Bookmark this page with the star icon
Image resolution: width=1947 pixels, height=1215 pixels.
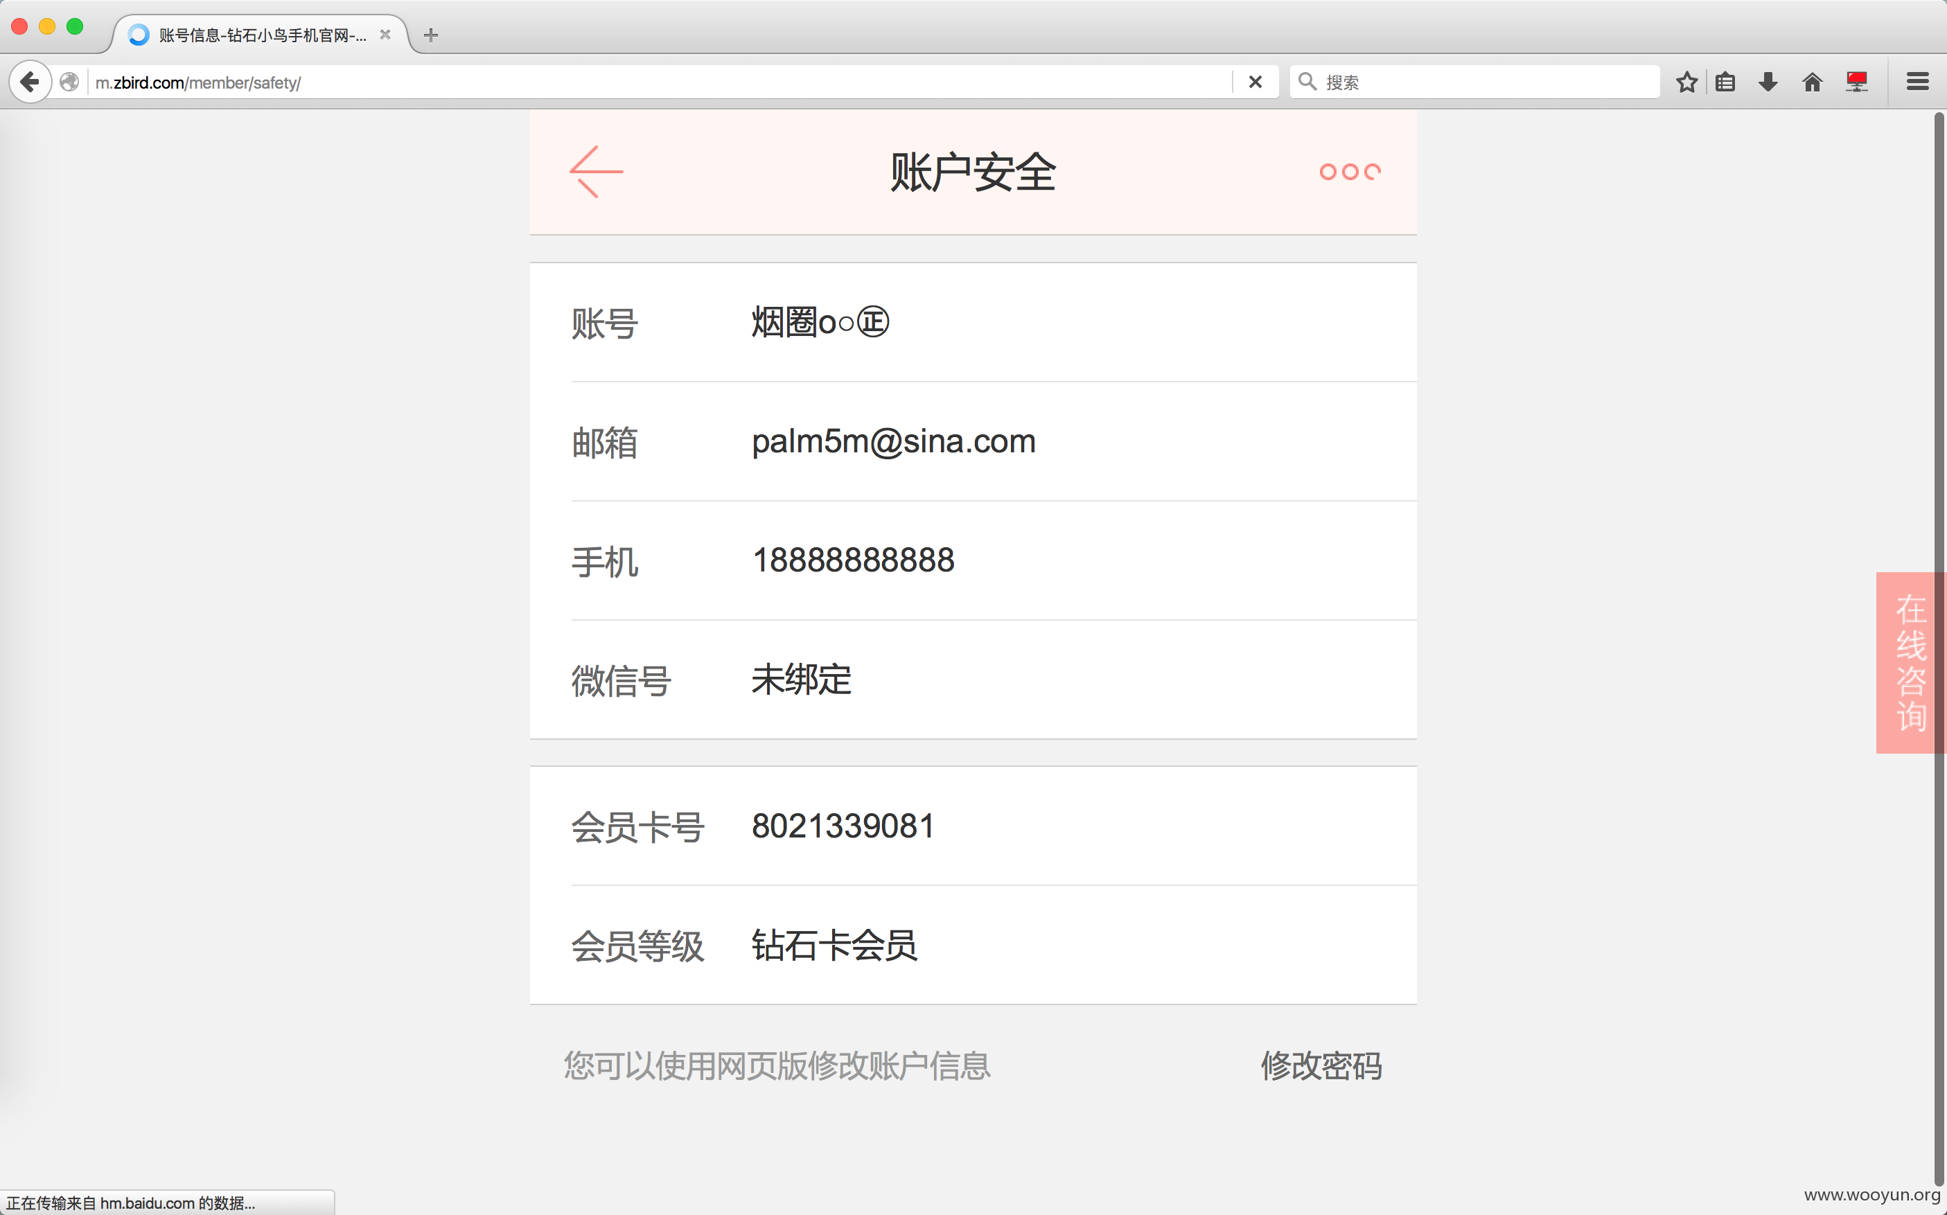pos(1686,82)
